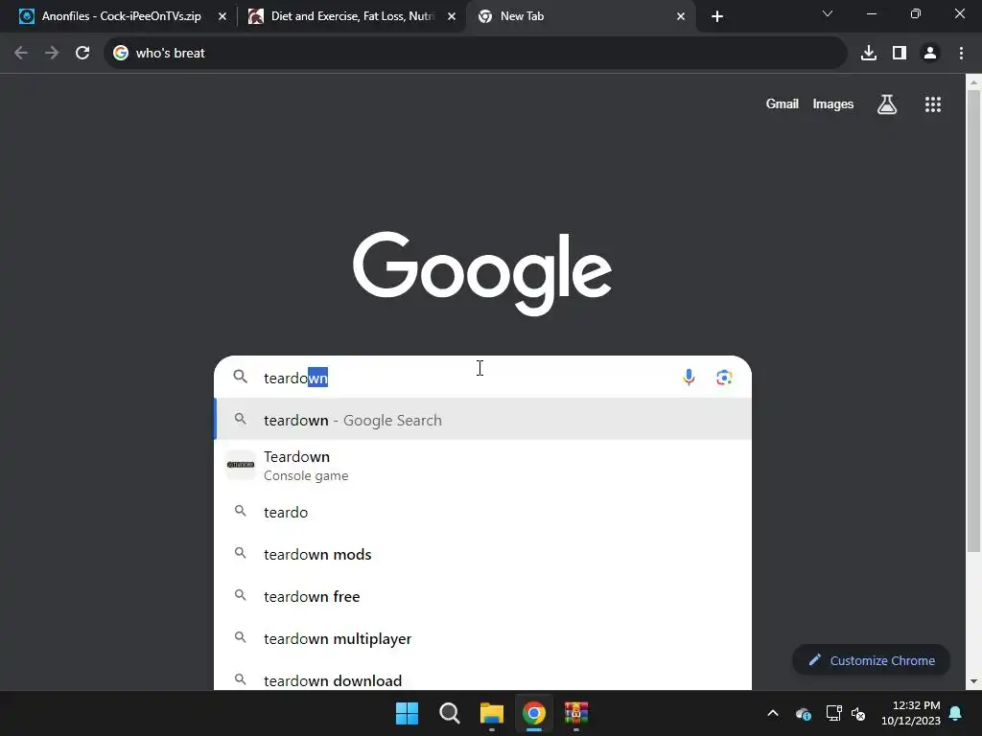Click inside the Google search box
Screen dimensions: 982x736
[x=482, y=378]
